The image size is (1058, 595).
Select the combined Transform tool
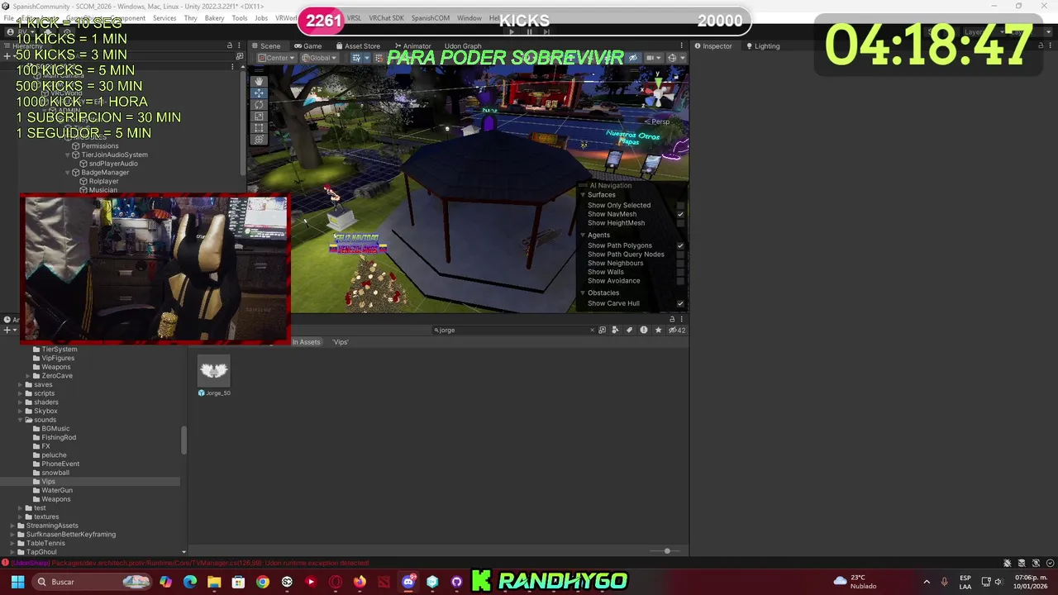point(259,139)
